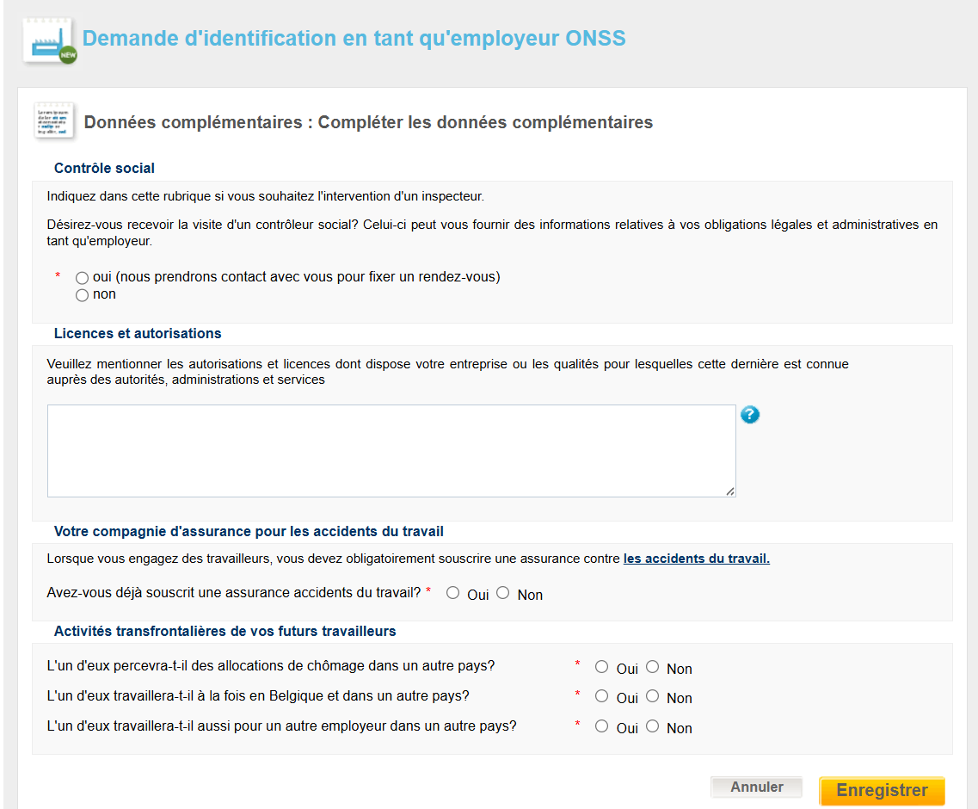Click the textarea resize grip handle
978x809 pixels.
point(729,491)
